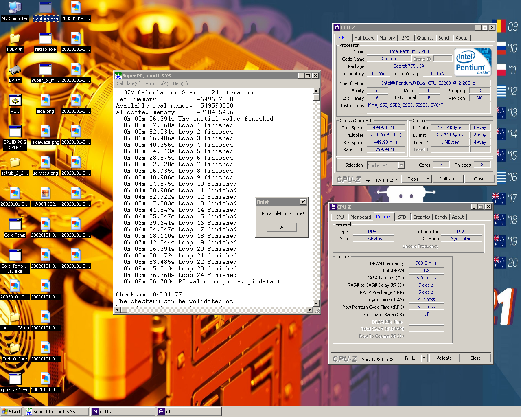
Task: Click Validate in the CPU-Z Memory window
Action: click(x=444, y=358)
